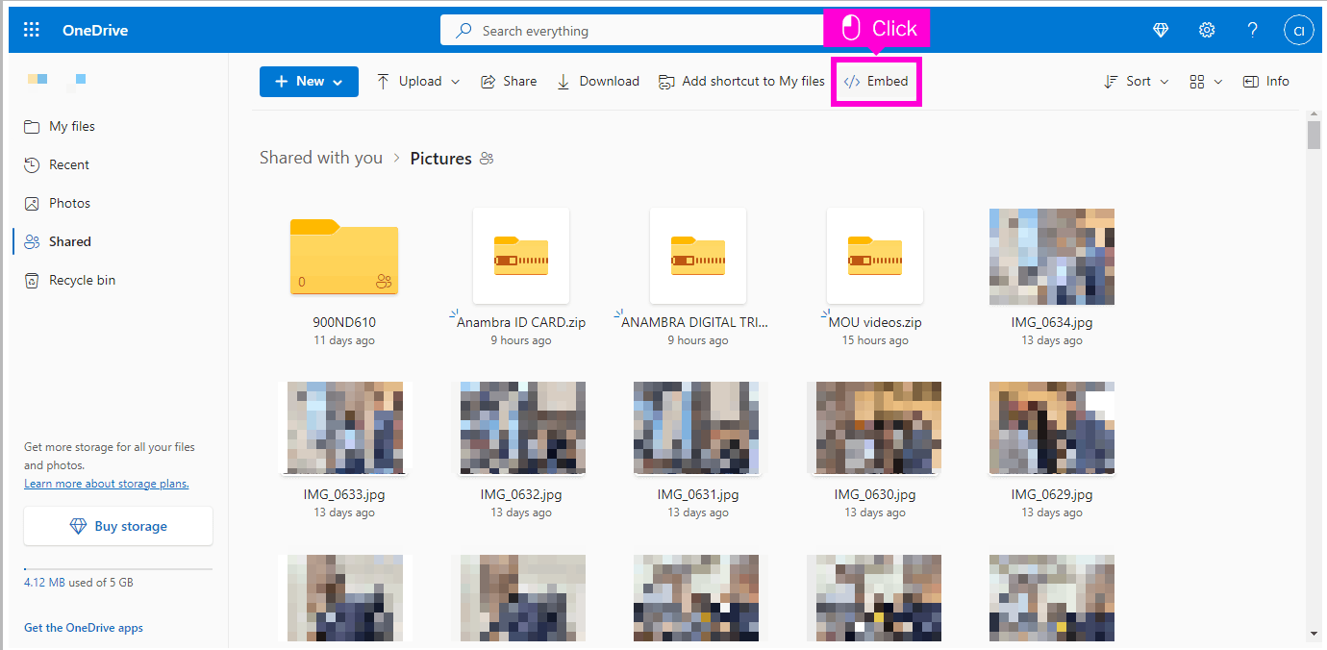Click the shared people icon beside Pictures

487,159
